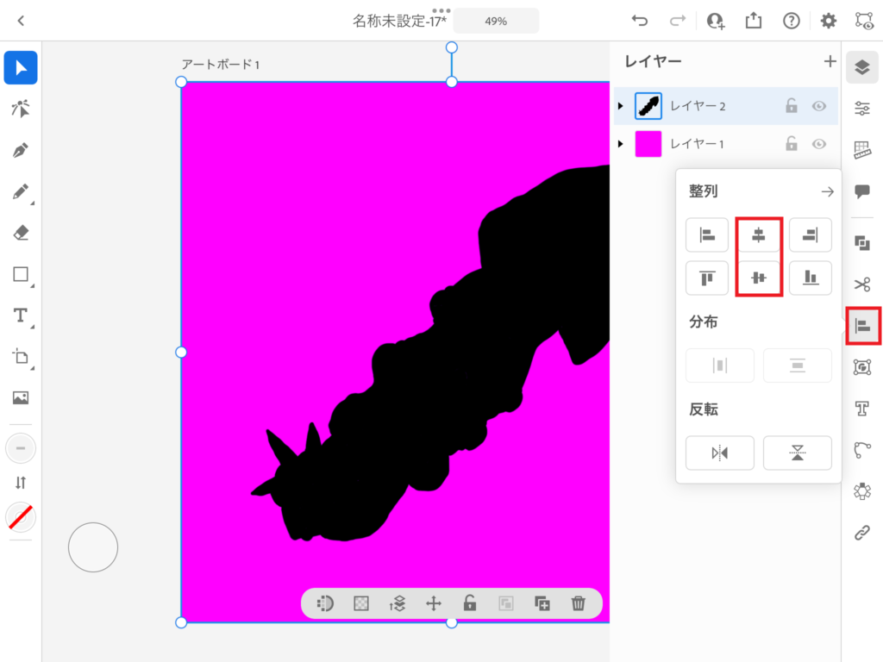883x662 pixels.
Task: Open app settings gear
Action: pyautogui.click(x=829, y=21)
